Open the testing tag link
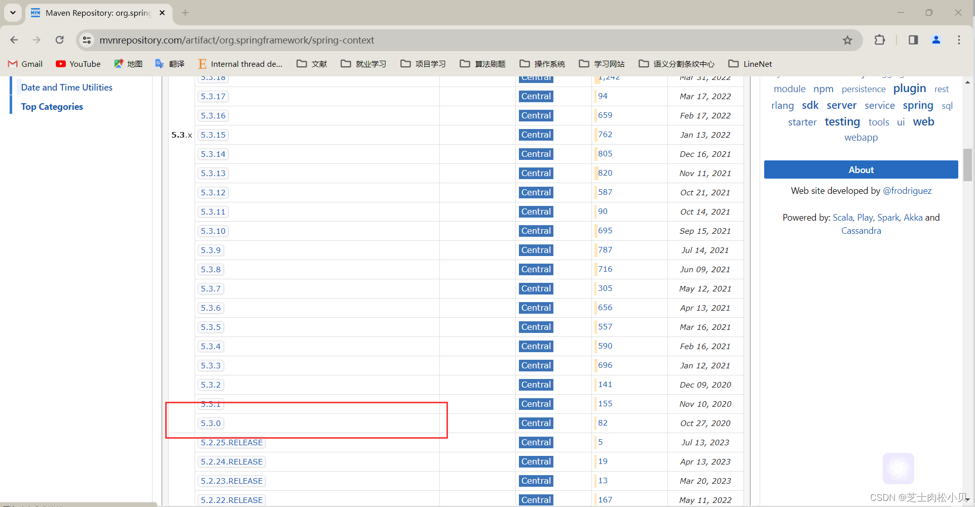Screen dimensions: 975x507 pyautogui.click(x=842, y=121)
